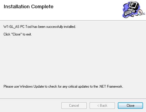
Task: Click the disabled Back button
Action: coord(102,106)
